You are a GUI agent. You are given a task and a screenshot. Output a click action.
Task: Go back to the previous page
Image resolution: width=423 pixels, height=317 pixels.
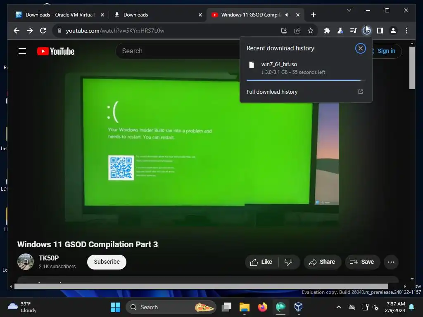click(x=17, y=31)
